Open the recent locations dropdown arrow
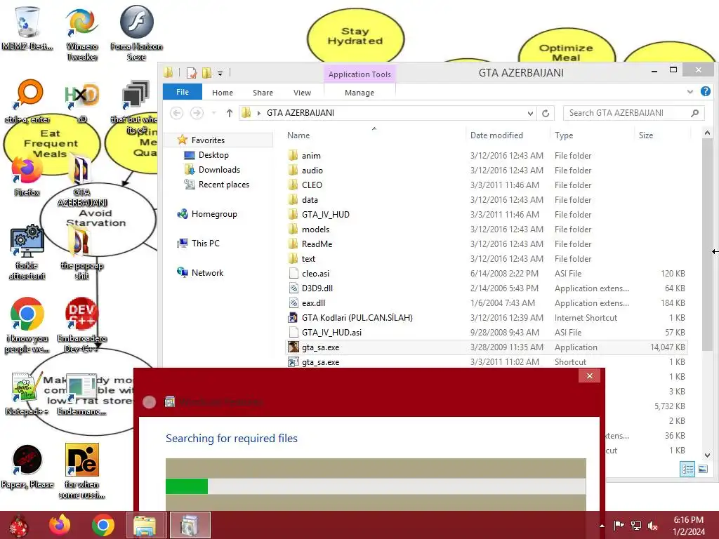 click(x=213, y=113)
